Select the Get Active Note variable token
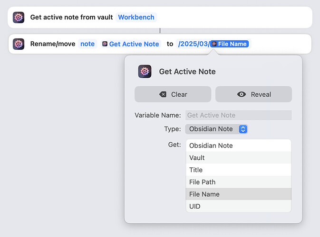The image size is (320, 237). point(131,44)
